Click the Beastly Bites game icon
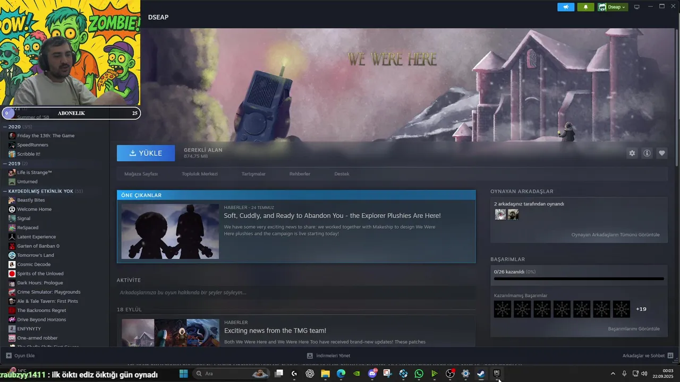The width and height of the screenshot is (680, 382). click(12, 200)
